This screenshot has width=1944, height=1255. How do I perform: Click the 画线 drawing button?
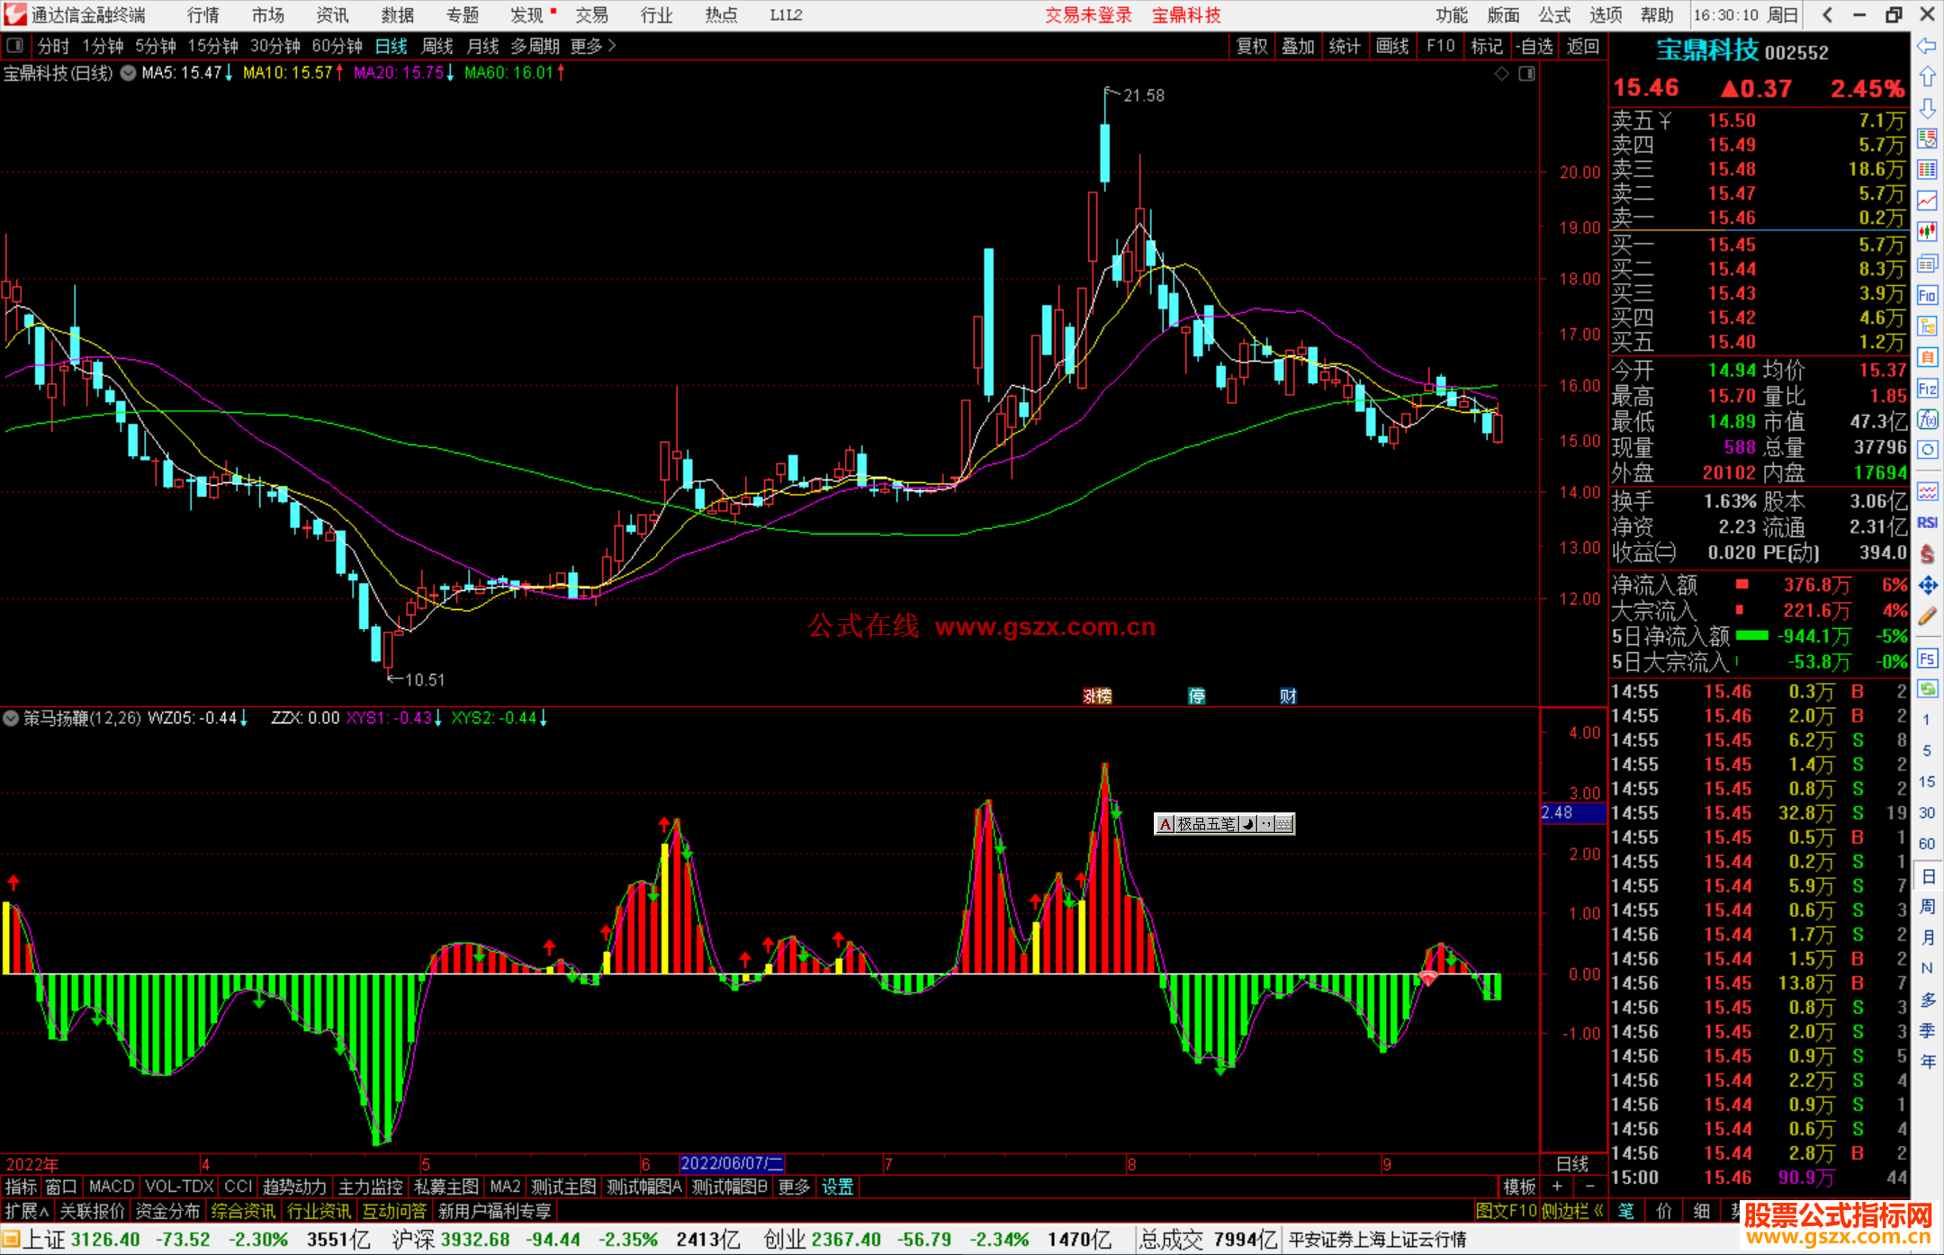coord(1392,46)
